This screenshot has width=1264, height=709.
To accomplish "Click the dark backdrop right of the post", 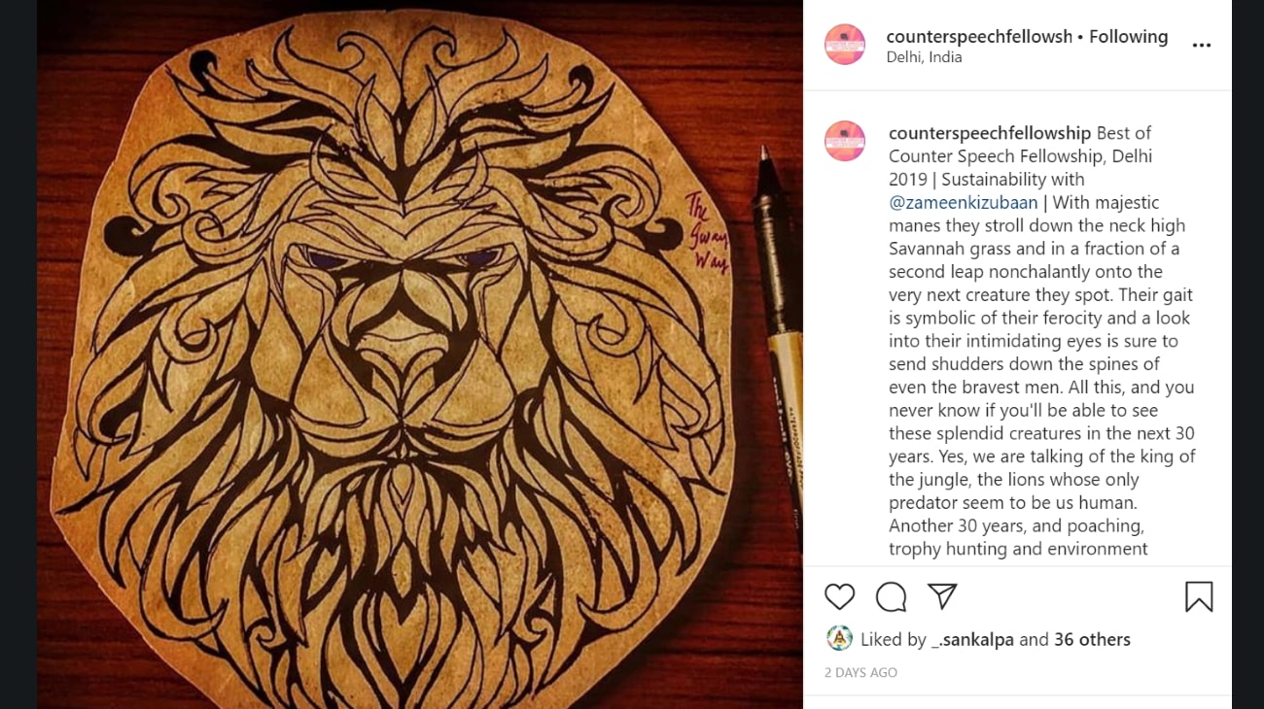I will point(1247,354).
